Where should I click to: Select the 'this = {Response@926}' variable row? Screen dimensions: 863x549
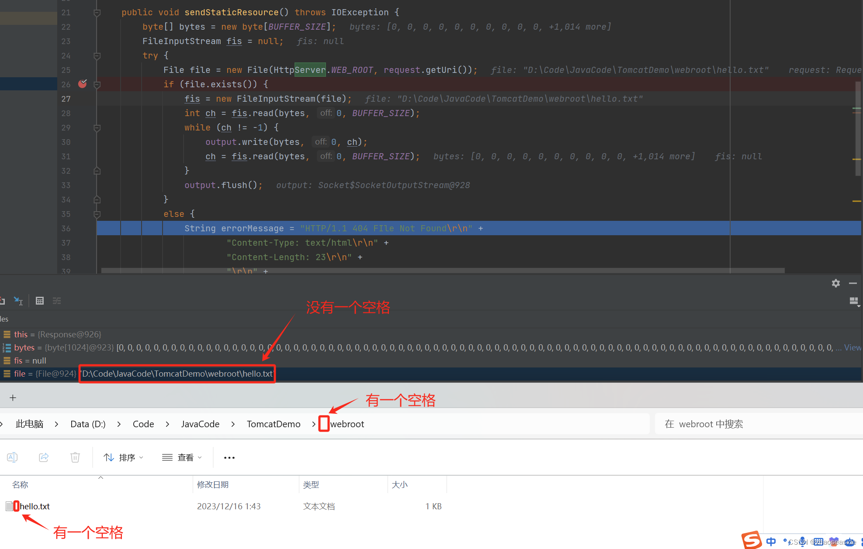(430, 334)
